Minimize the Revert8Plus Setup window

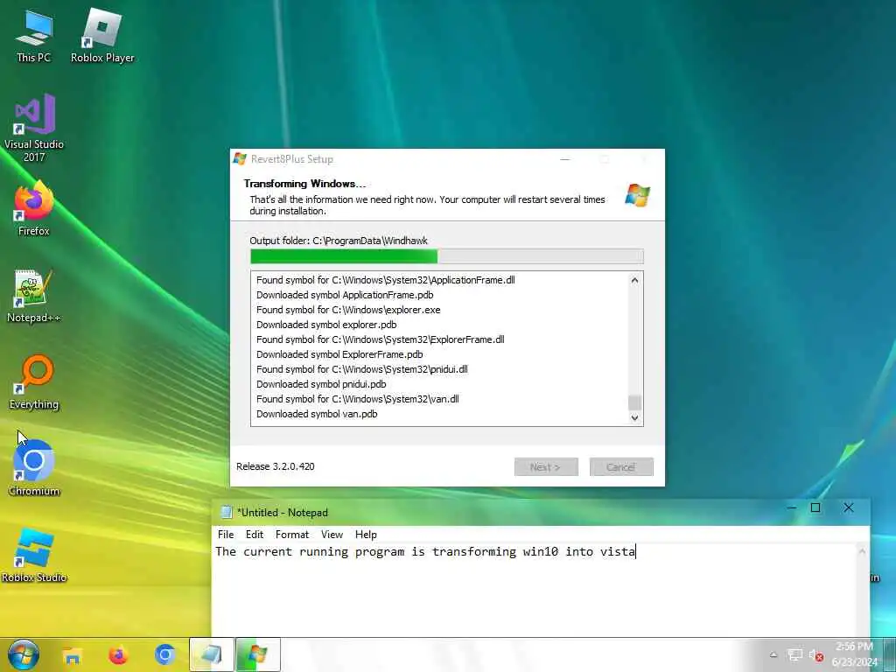tap(565, 159)
